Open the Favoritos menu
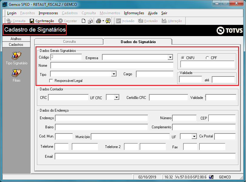This screenshot has height=182, width=246. [28, 13]
